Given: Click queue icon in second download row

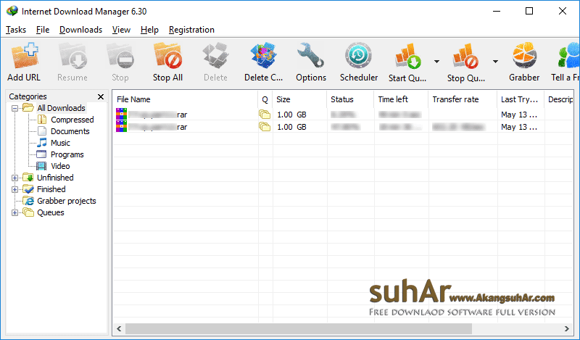Looking at the screenshot, I should (x=265, y=127).
